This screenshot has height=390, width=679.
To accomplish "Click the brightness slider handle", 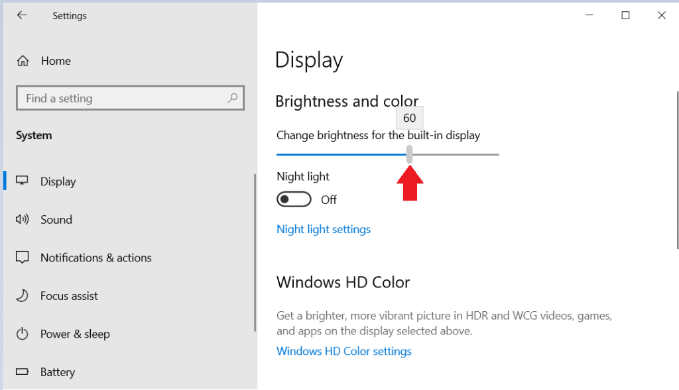I will (410, 154).
